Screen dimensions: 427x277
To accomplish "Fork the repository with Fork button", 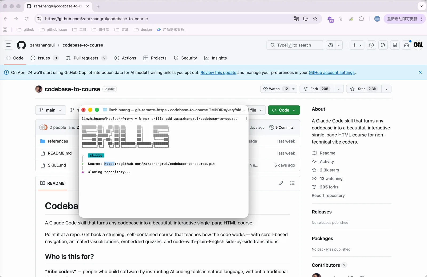I will pyautogui.click(x=317, y=89).
